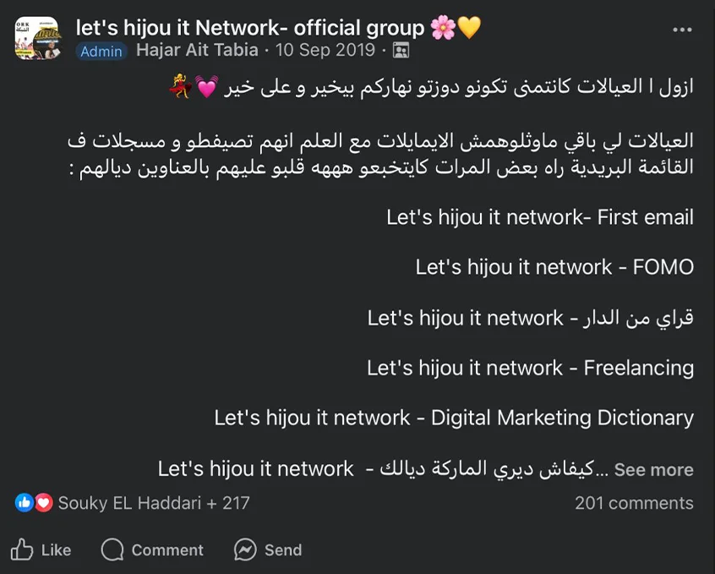
Task: Open the 10 Sep 2019 post timestamp
Action: click(325, 50)
